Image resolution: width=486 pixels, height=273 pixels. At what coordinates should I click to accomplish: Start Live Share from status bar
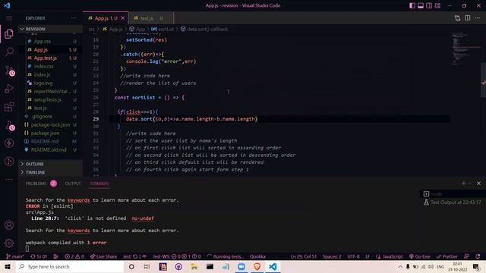(x=103, y=256)
